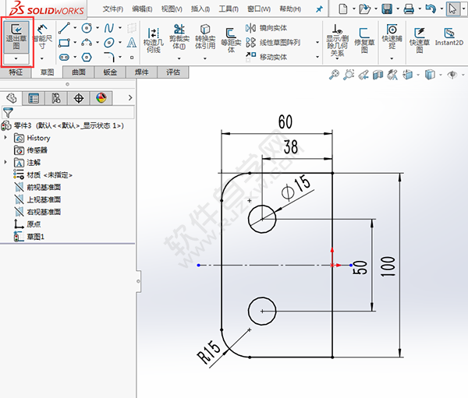Select the Arc sketch tool
Screen dimensions: 468x398
tap(87, 43)
